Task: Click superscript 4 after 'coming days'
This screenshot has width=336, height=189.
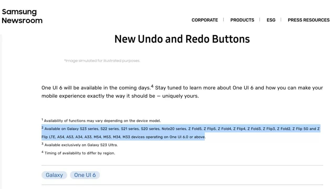Action: click(x=152, y=86)
